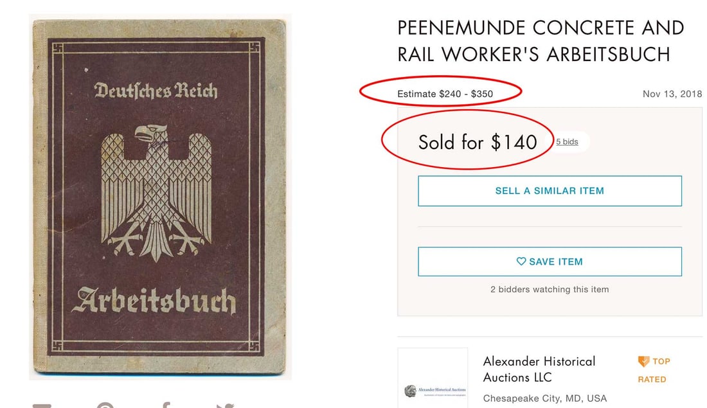Share the item on Twitter
The image size is (707, 408).
pyautogui.click(x=224, y=405)
